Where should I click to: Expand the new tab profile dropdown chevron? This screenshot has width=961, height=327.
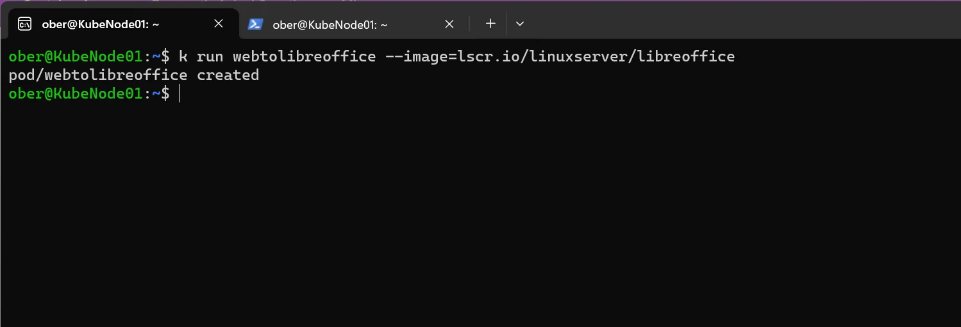click(x=520, y=24)
